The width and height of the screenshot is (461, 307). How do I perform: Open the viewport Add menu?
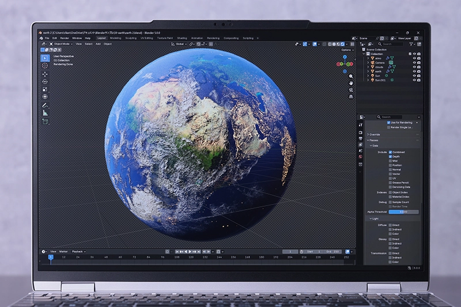click(98, 44)
